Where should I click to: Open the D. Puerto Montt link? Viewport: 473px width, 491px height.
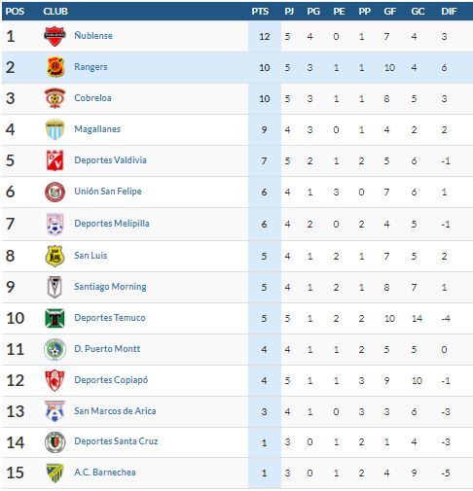point(107,349)
